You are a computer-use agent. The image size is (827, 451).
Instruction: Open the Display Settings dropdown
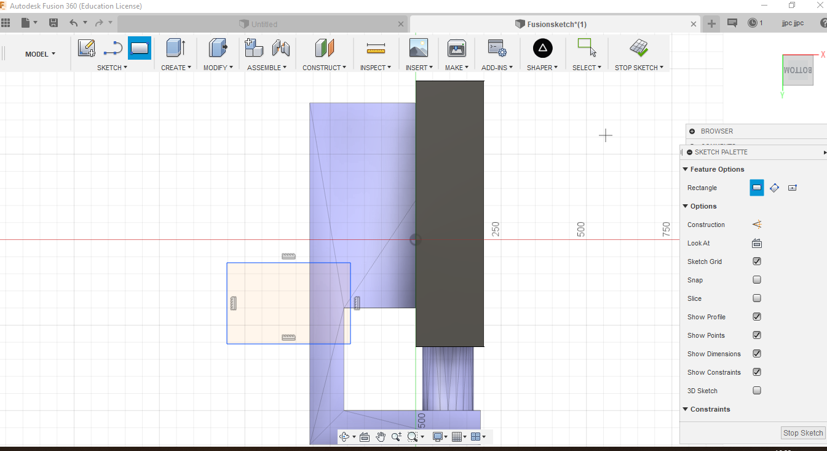440,437
